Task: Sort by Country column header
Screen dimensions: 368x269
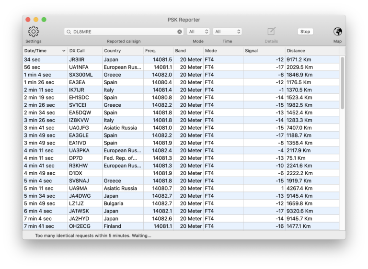Action: pos(123,51)
